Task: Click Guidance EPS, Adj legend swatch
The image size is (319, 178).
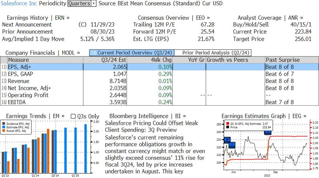Action: (x=4, y=124)
